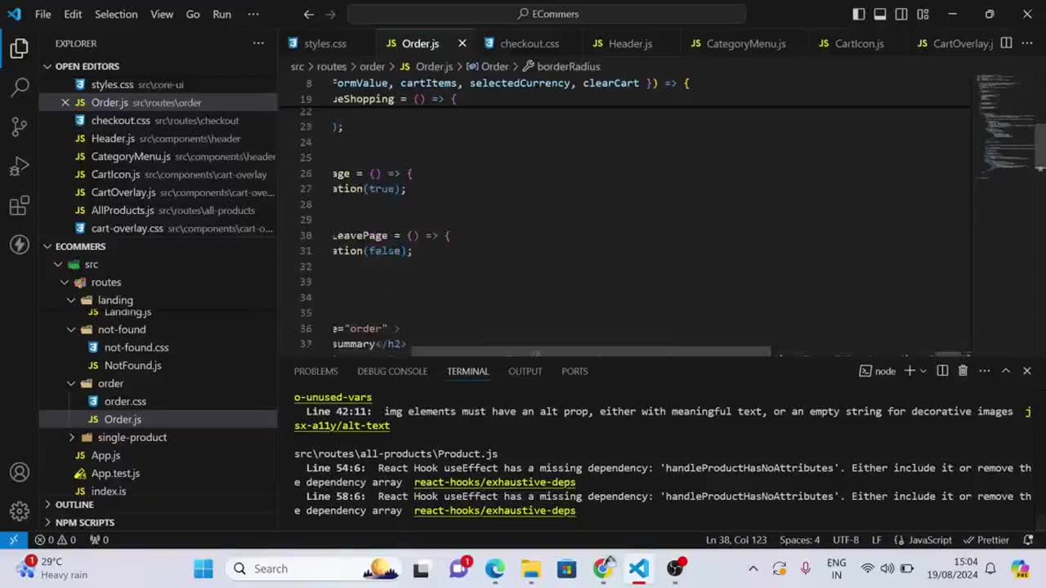The width and height of the screenshot is (1046, 588).
Task: Click the Accounts icon in activity bar
Action: tap(20, 473)
